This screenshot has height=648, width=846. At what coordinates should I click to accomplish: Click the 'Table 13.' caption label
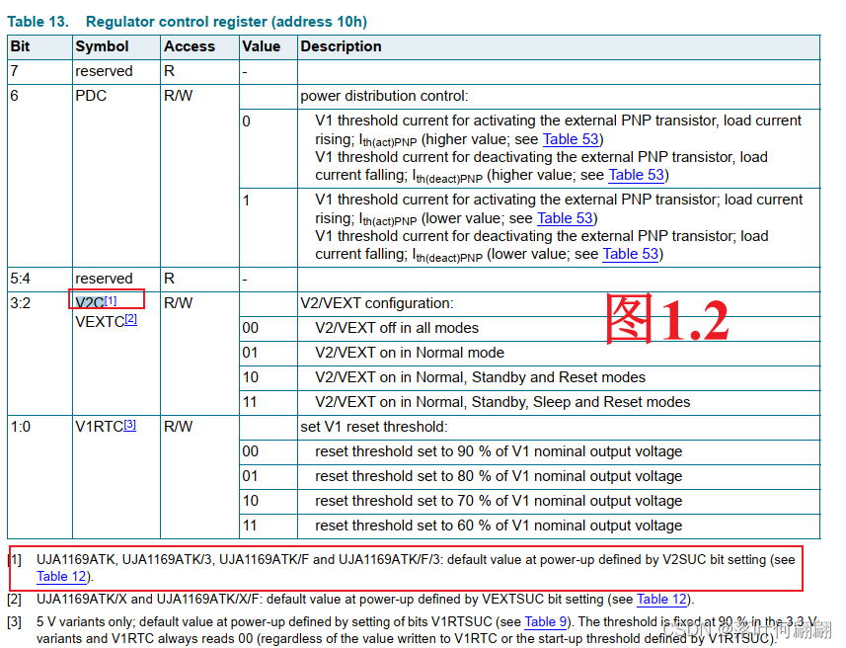click(x=38, y=22)
